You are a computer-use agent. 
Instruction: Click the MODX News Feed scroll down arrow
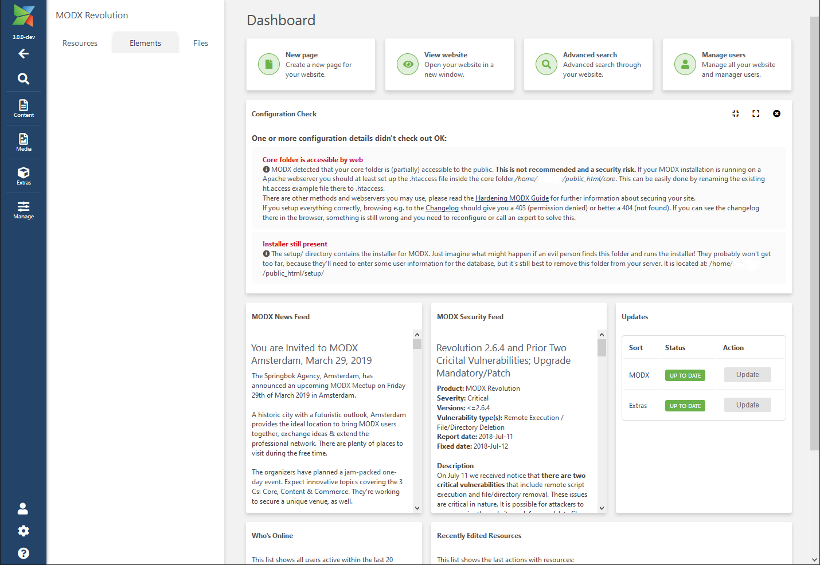[x=417, y=508]
